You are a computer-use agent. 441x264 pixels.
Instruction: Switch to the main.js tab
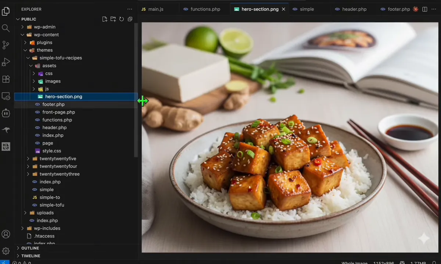(156, 9)
